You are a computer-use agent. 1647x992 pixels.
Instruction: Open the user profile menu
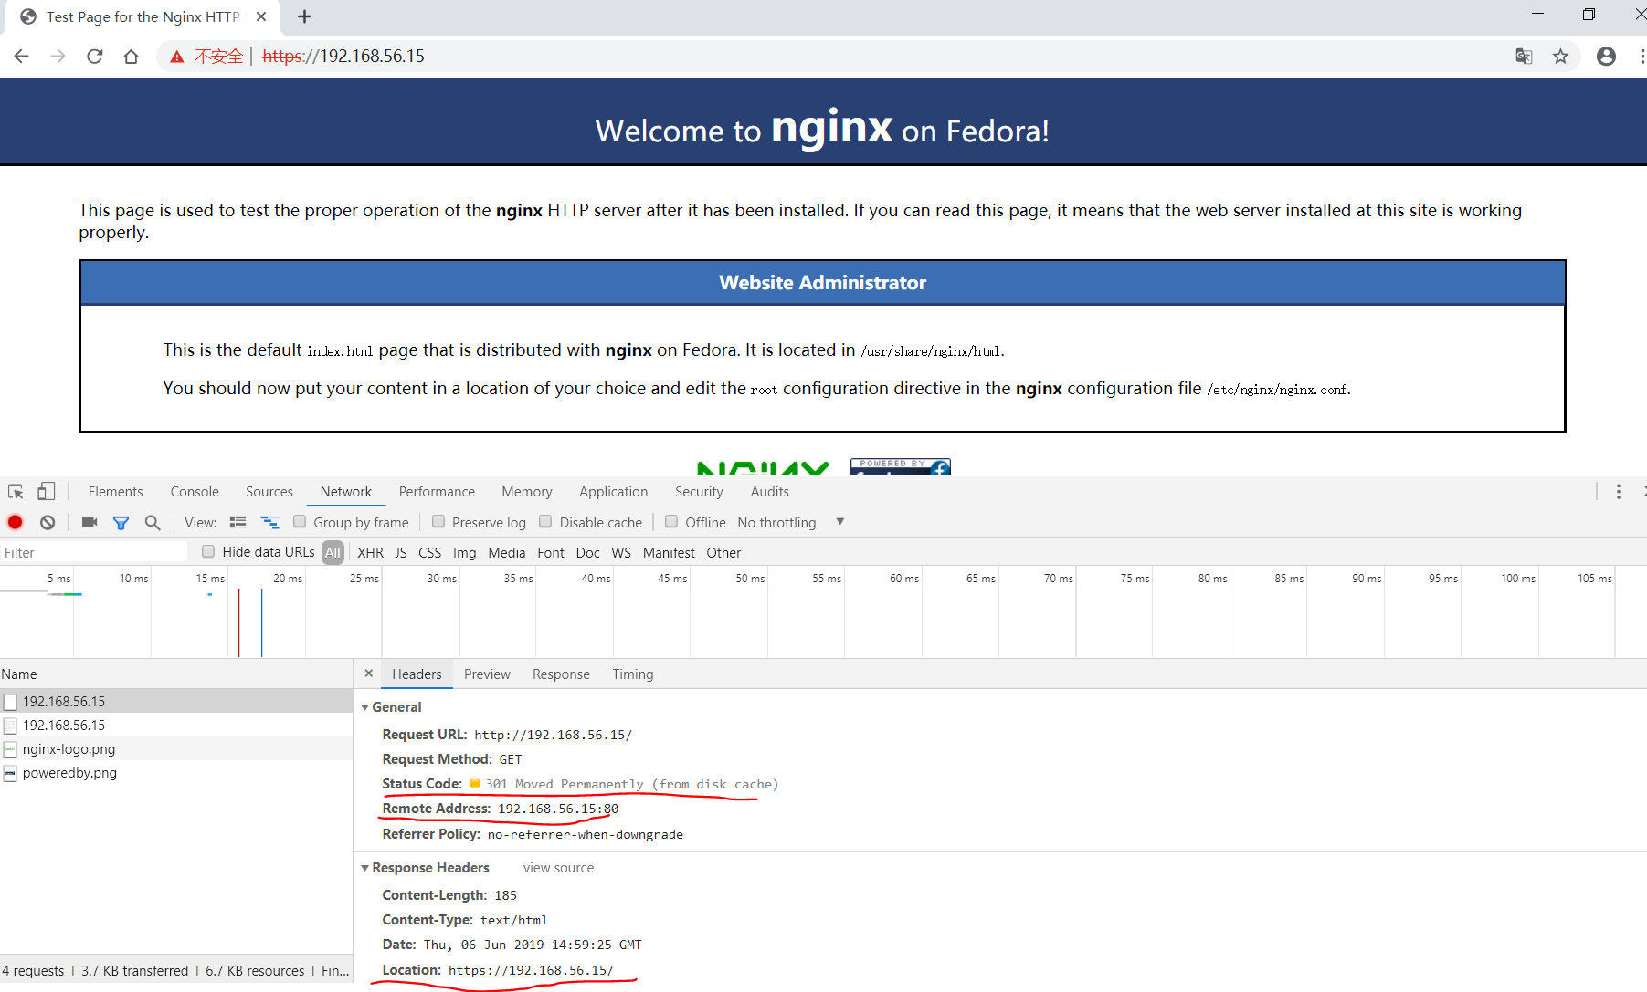click(x=1606, y=57)
